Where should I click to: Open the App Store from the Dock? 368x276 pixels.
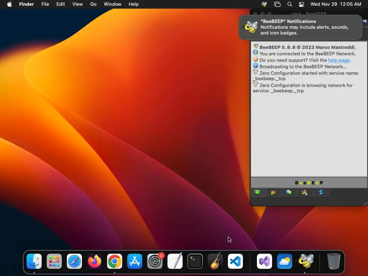coord(135,261)
